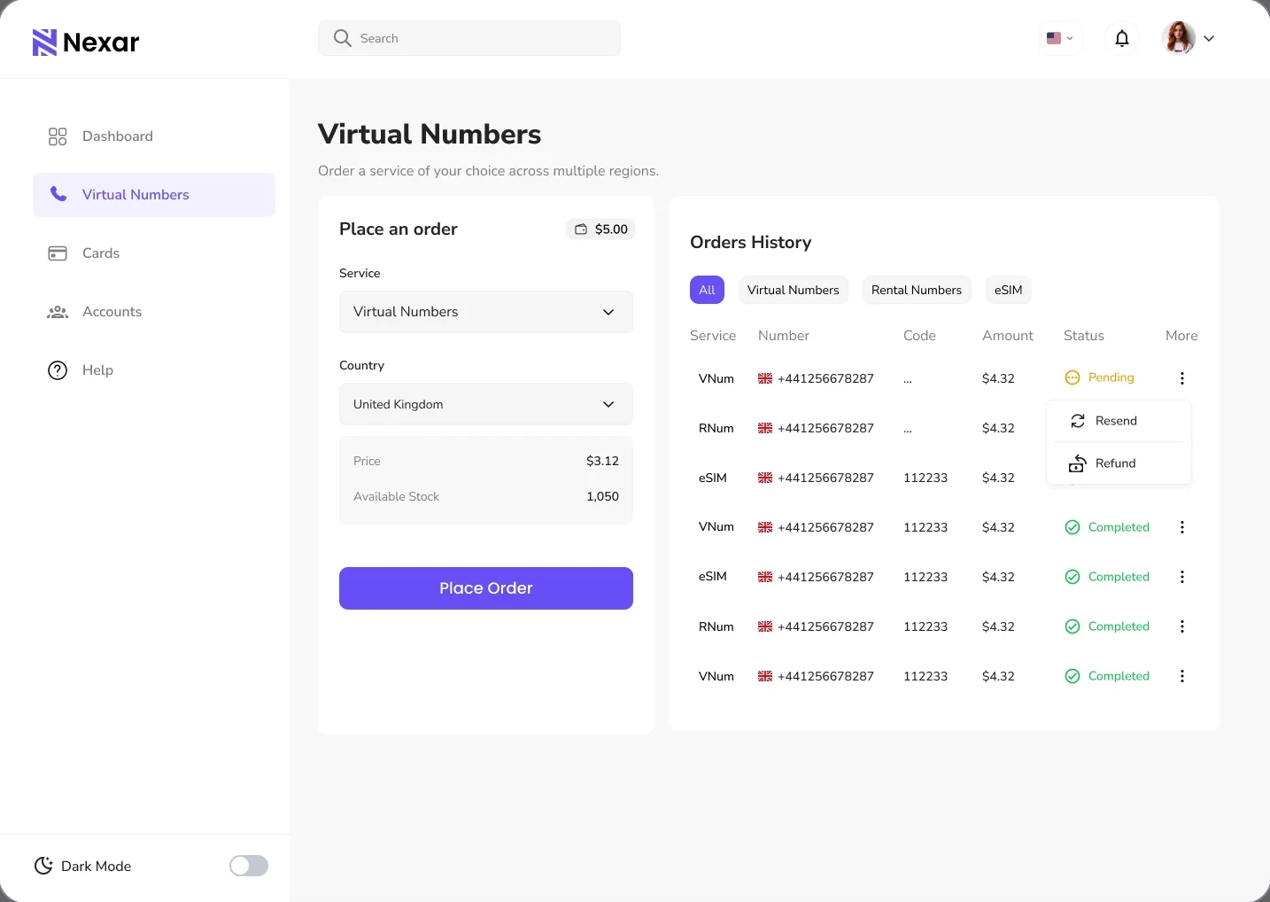Open Accounts in sidebar
The width and height of the screenshot is (1270, 902).
click(x=154, y=312)
